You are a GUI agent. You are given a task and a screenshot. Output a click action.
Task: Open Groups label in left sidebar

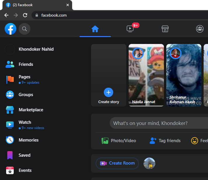(26, 95)
